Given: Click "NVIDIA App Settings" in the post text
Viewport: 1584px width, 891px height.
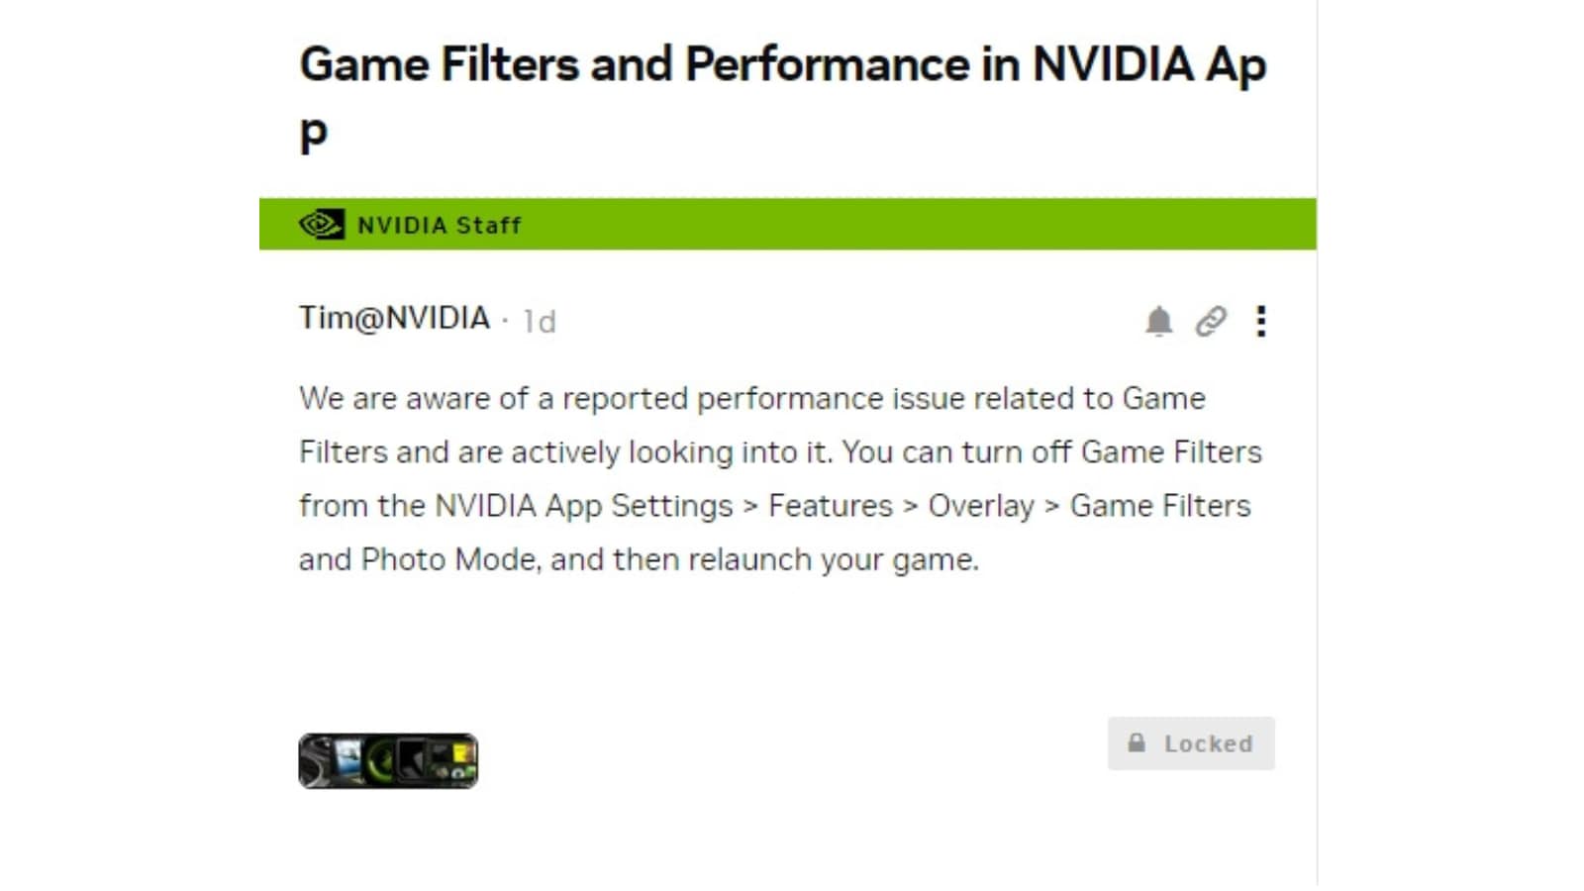Looking at the screenshot, I should [584, 506].
